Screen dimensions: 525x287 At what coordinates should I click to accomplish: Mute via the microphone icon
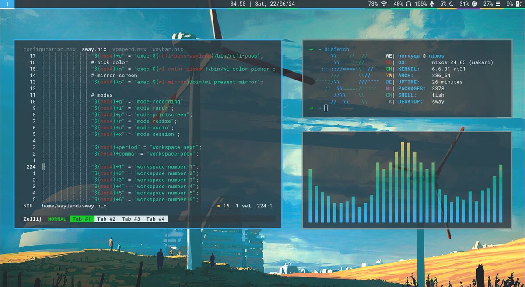pyautogui.click(x=432, y=4)
